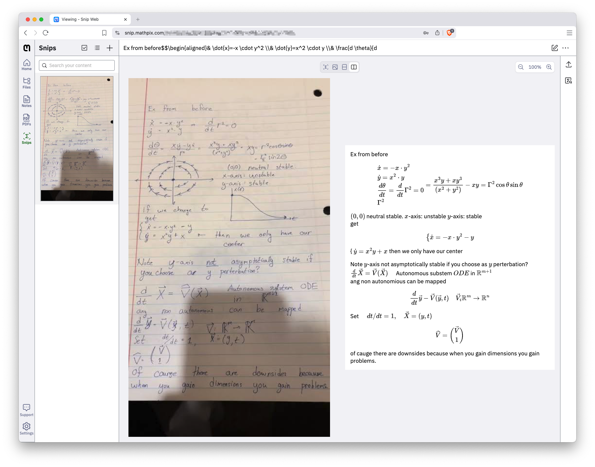Screen dimensions: 595x467
Task: Switch to stacked split view
Action: (344, 67)
